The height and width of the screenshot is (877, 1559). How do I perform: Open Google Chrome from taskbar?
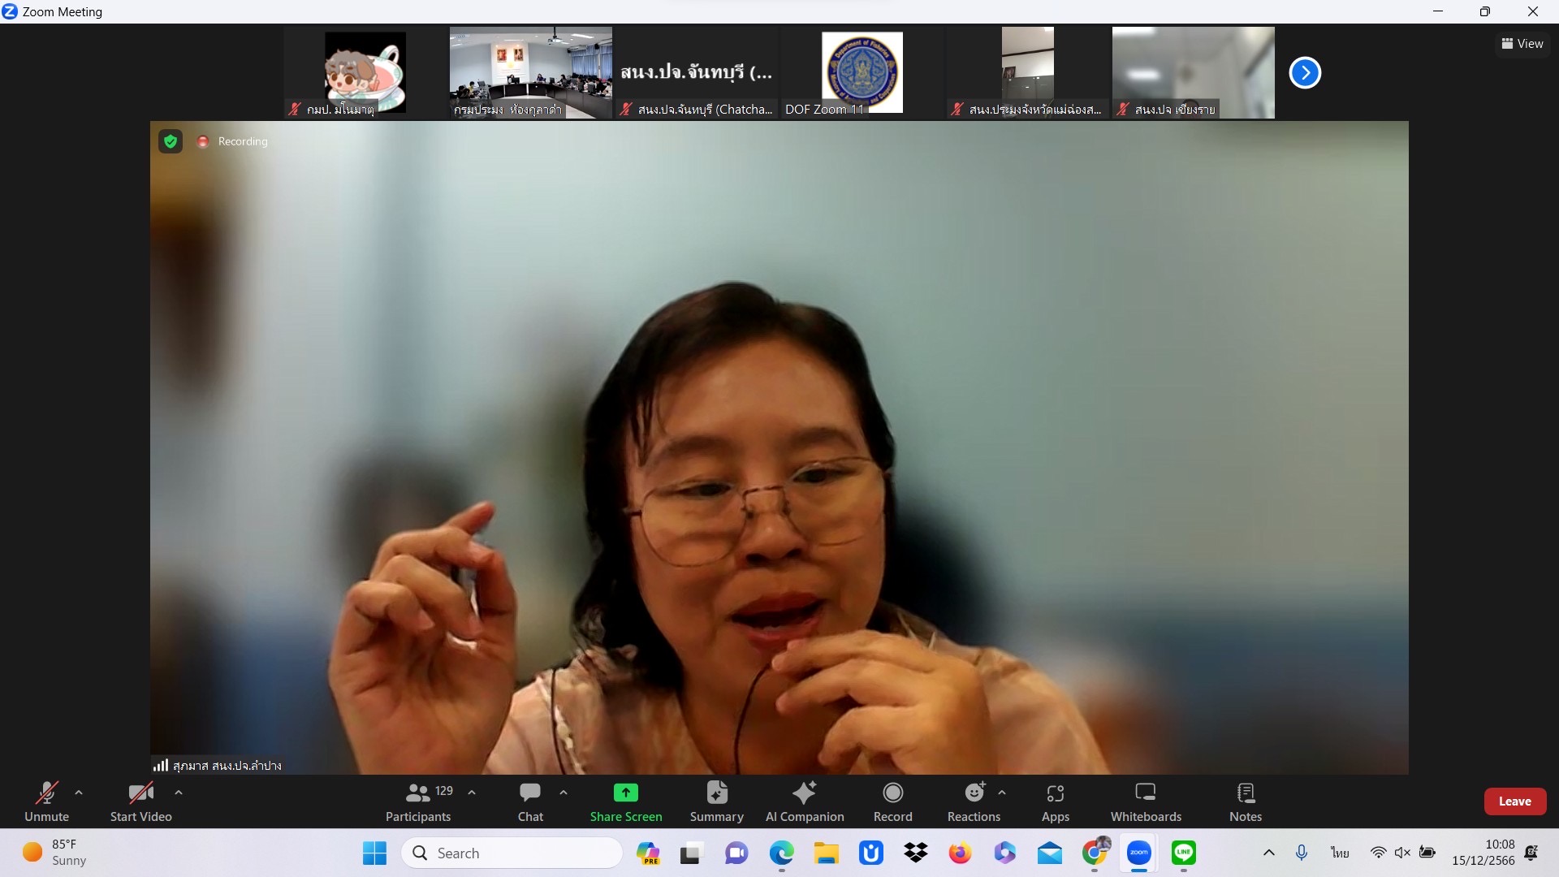[1095, 853]
